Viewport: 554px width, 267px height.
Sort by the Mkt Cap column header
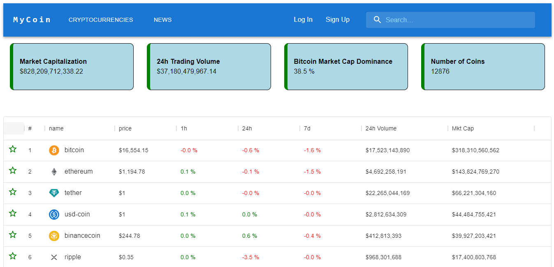click(463, 128)
